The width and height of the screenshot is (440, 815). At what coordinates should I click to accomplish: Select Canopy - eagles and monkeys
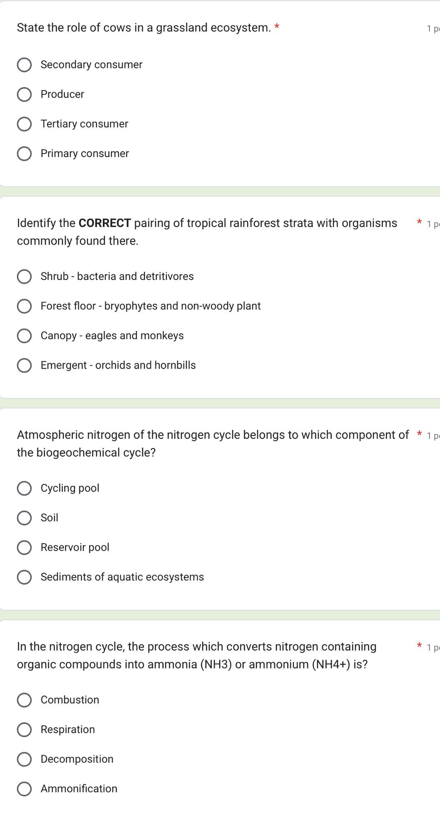click(24, 336)
